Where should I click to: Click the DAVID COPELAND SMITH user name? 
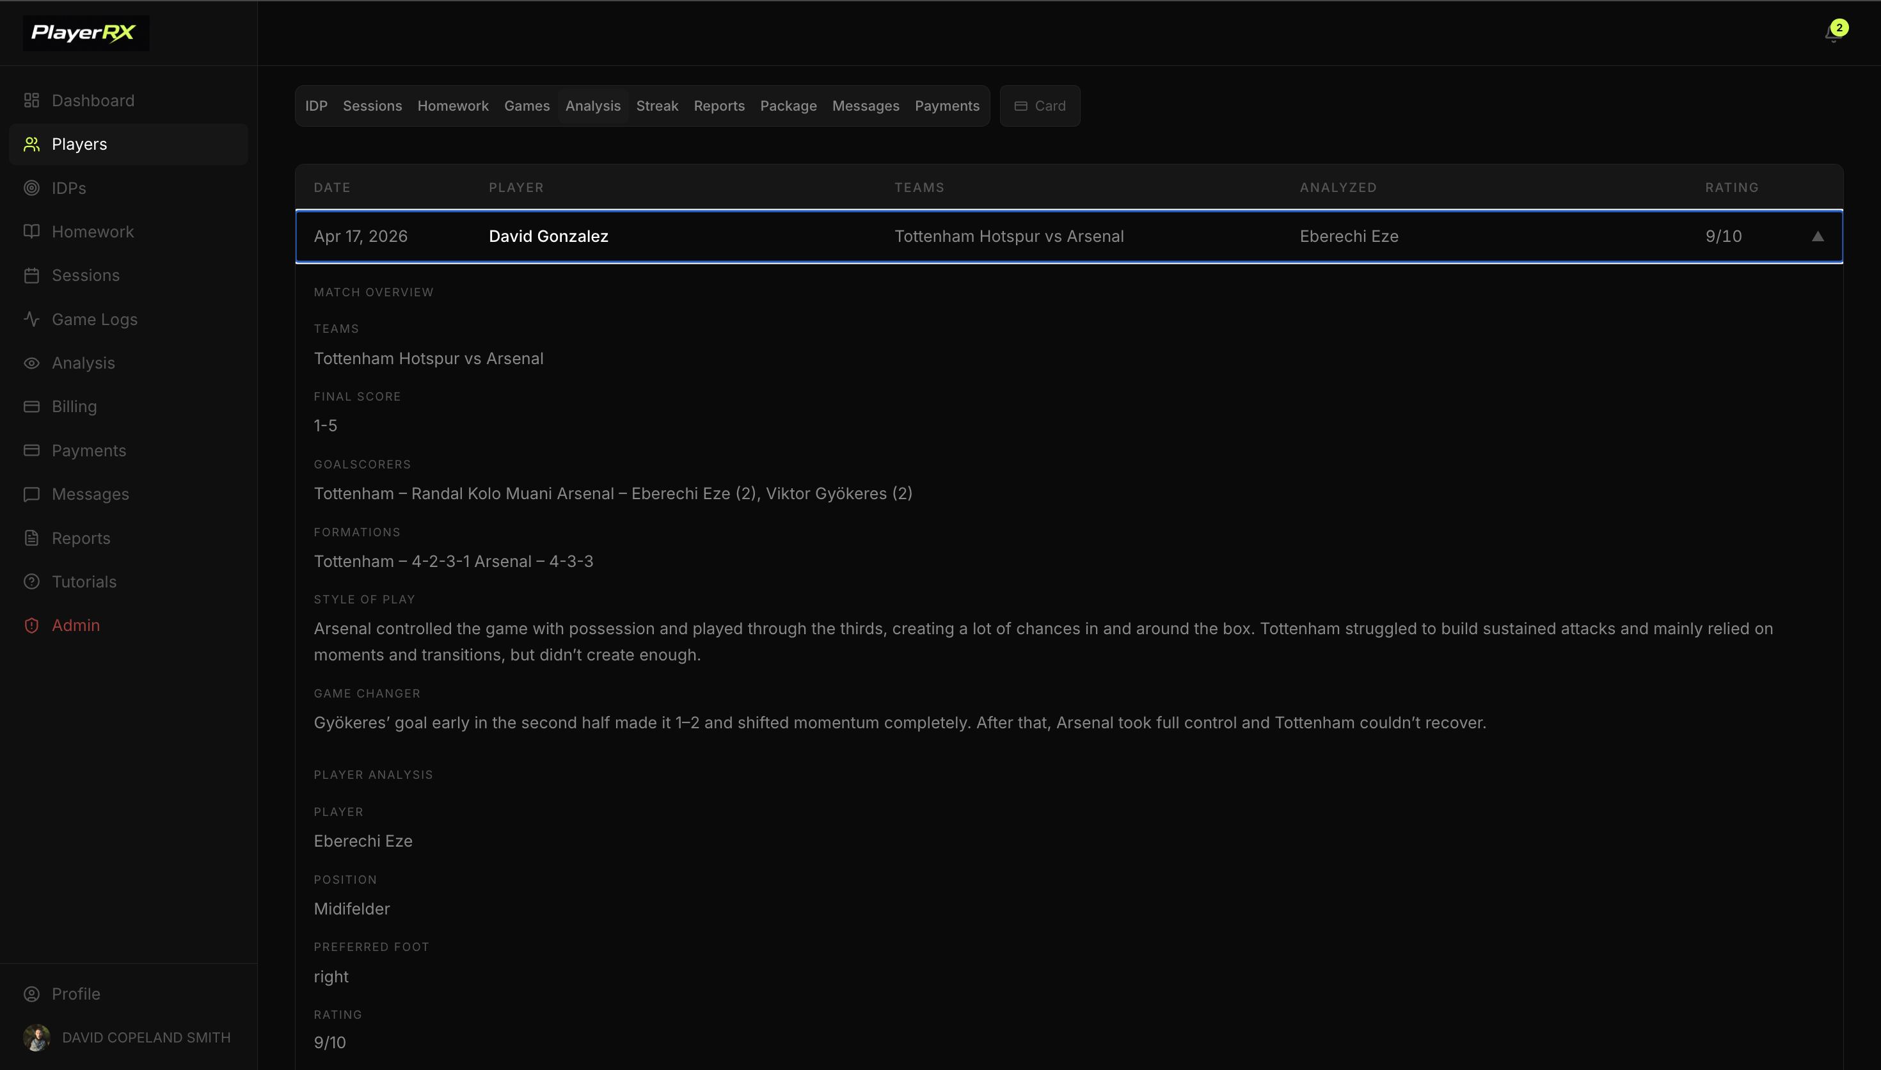pos(146,1037)
